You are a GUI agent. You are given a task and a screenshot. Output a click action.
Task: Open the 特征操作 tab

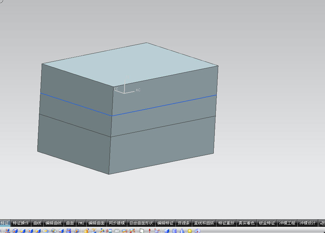coord(21,223)
